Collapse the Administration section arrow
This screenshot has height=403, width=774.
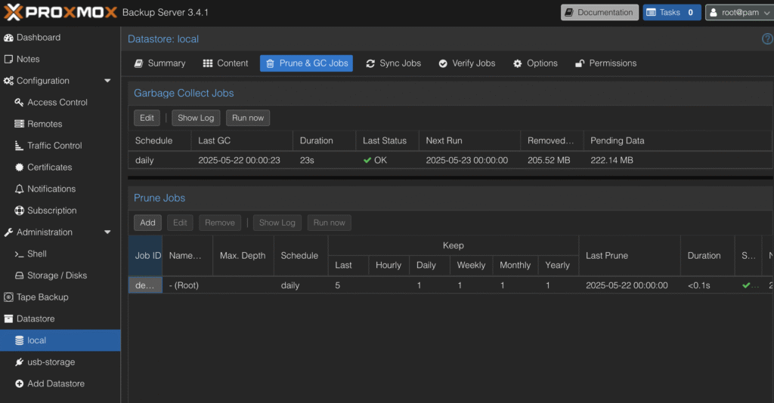click(x=107, y=232)
